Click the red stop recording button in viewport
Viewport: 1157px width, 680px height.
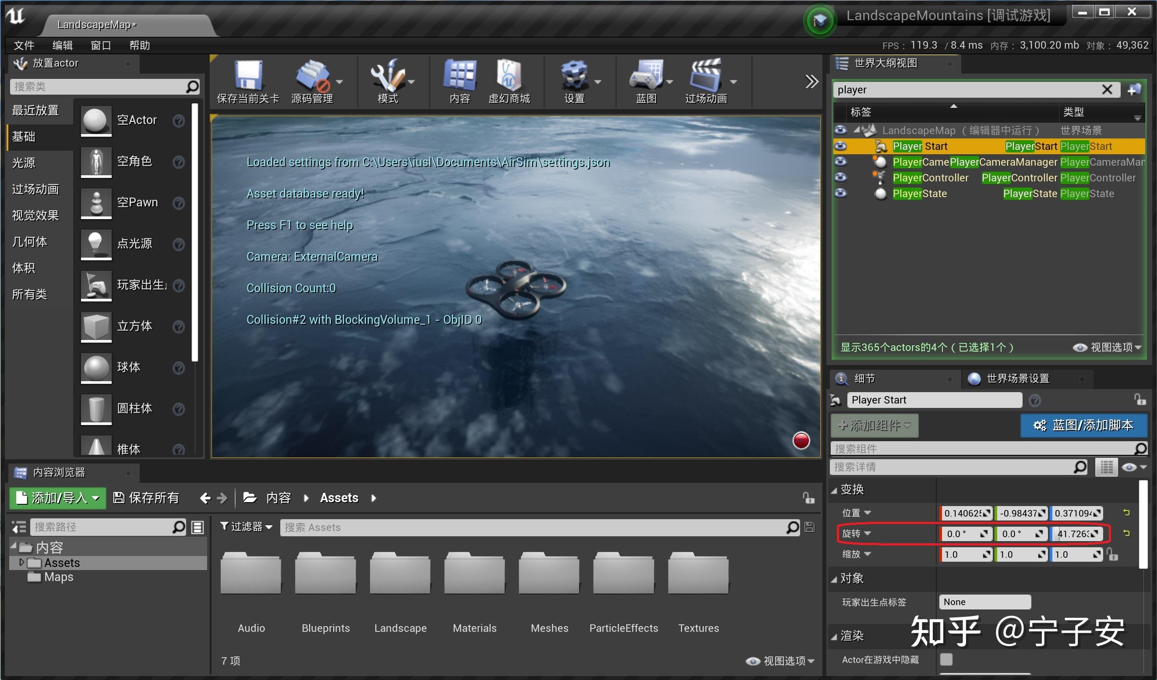(801, 441)
